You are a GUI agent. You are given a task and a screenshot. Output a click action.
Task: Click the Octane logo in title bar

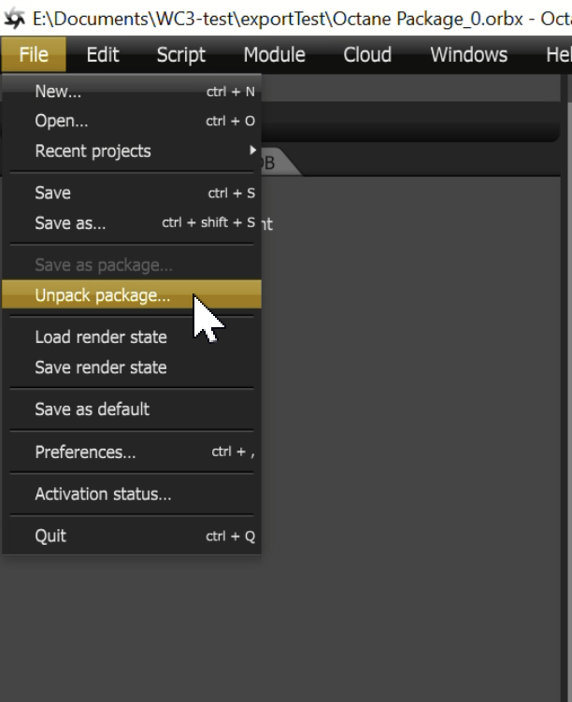pyautogui.click(x=13, y=15)
